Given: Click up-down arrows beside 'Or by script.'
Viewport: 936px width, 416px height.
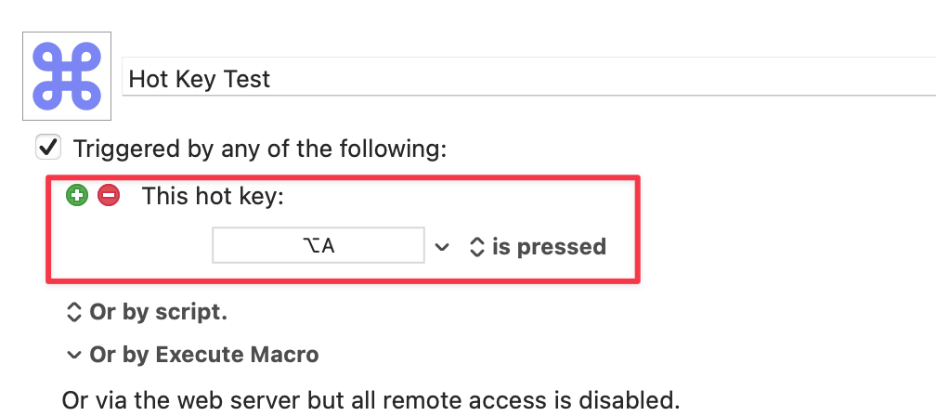Looking at the screenshot, I should pyautogui.click(x=74, y=313).
